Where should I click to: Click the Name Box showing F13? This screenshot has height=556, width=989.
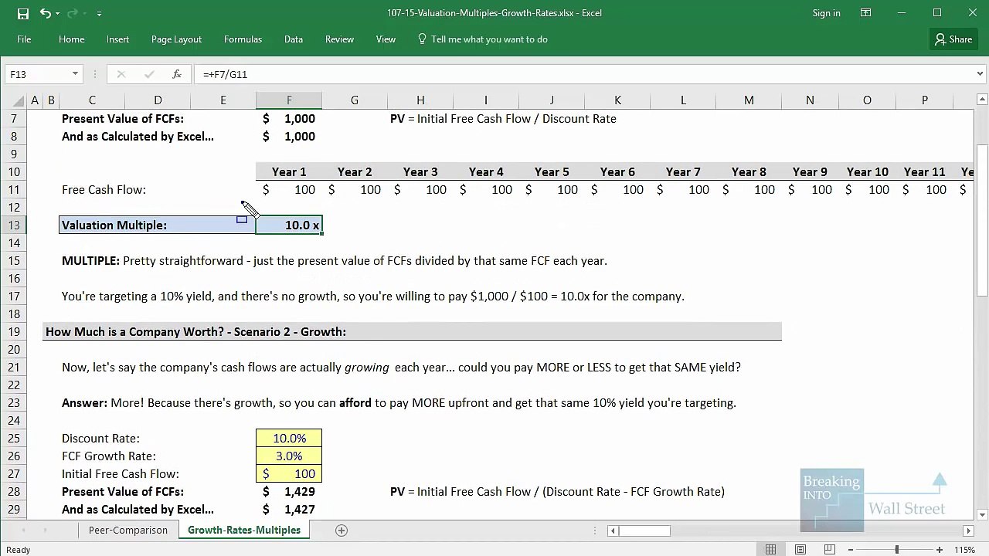point(38,74)
